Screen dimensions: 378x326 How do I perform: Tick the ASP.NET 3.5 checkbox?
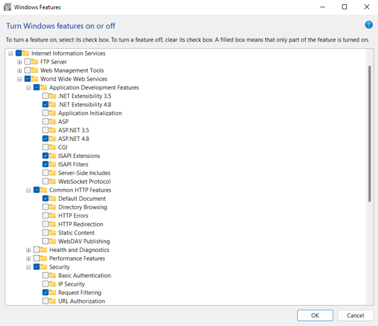(x=45, y=130)
